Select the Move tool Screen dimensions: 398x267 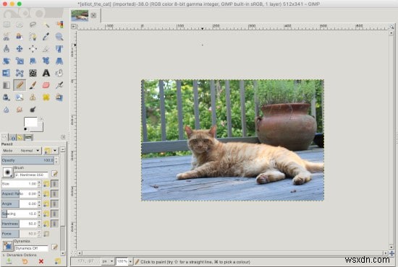[x=20, y=48]
